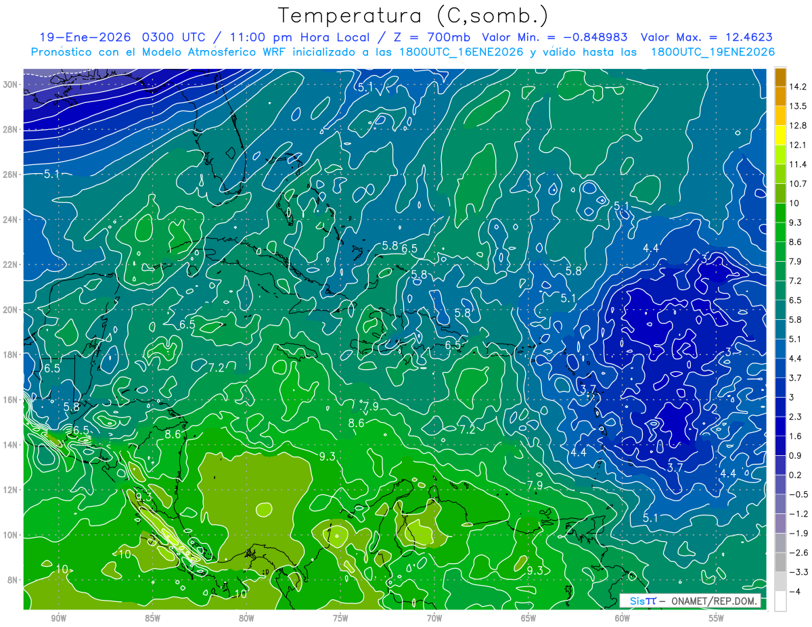The height and width of the screenshot is (627, 812).
Task: Click the -4 value on color bar legend
Action: click(796, 592)
